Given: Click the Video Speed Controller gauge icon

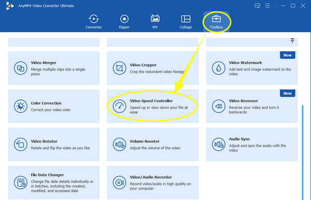Looking at the screenshot, I should click(119, 106).
